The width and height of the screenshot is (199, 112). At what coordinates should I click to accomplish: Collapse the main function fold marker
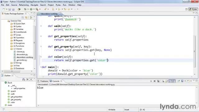[41, 67]
